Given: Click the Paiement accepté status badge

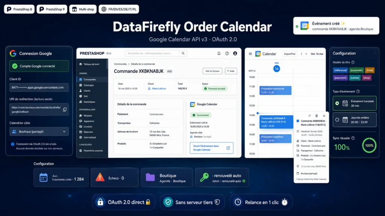Looking at the screenshot, I should (215, 88).
